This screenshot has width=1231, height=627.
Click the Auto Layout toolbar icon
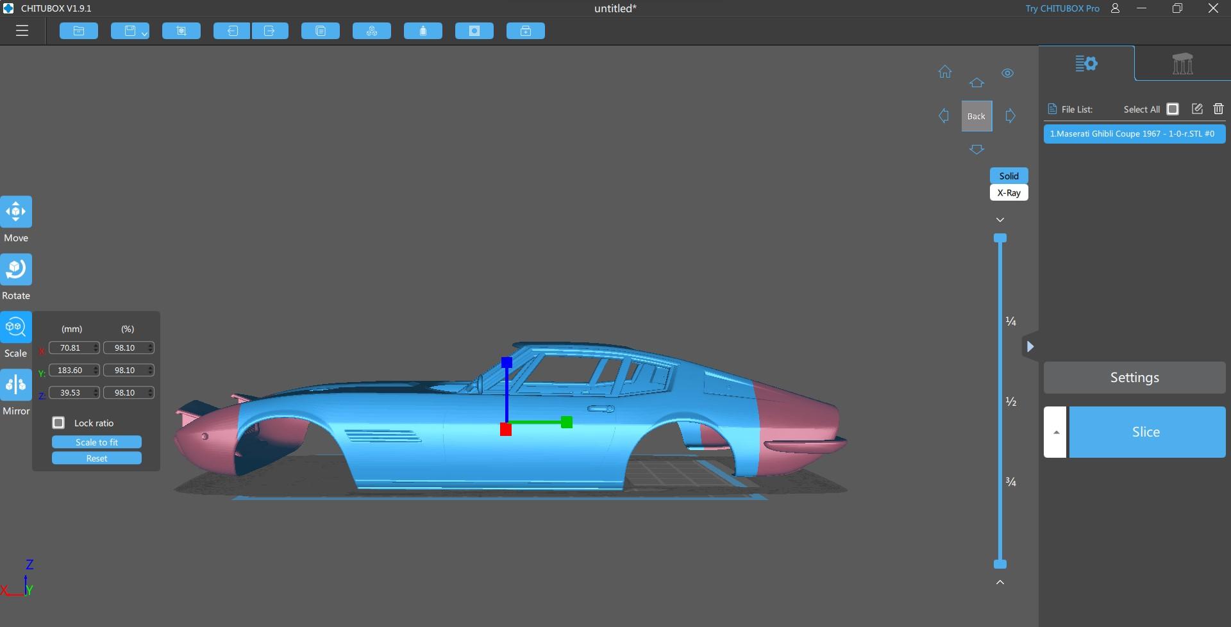click(x=372, y=31)
